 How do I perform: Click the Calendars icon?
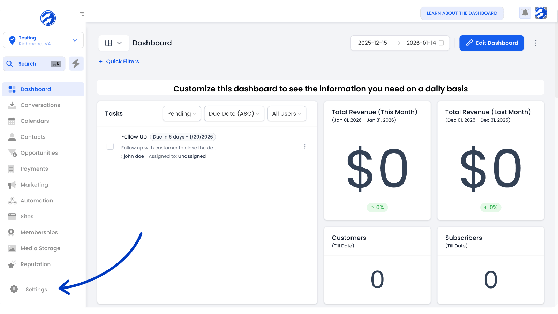[12, 121]
